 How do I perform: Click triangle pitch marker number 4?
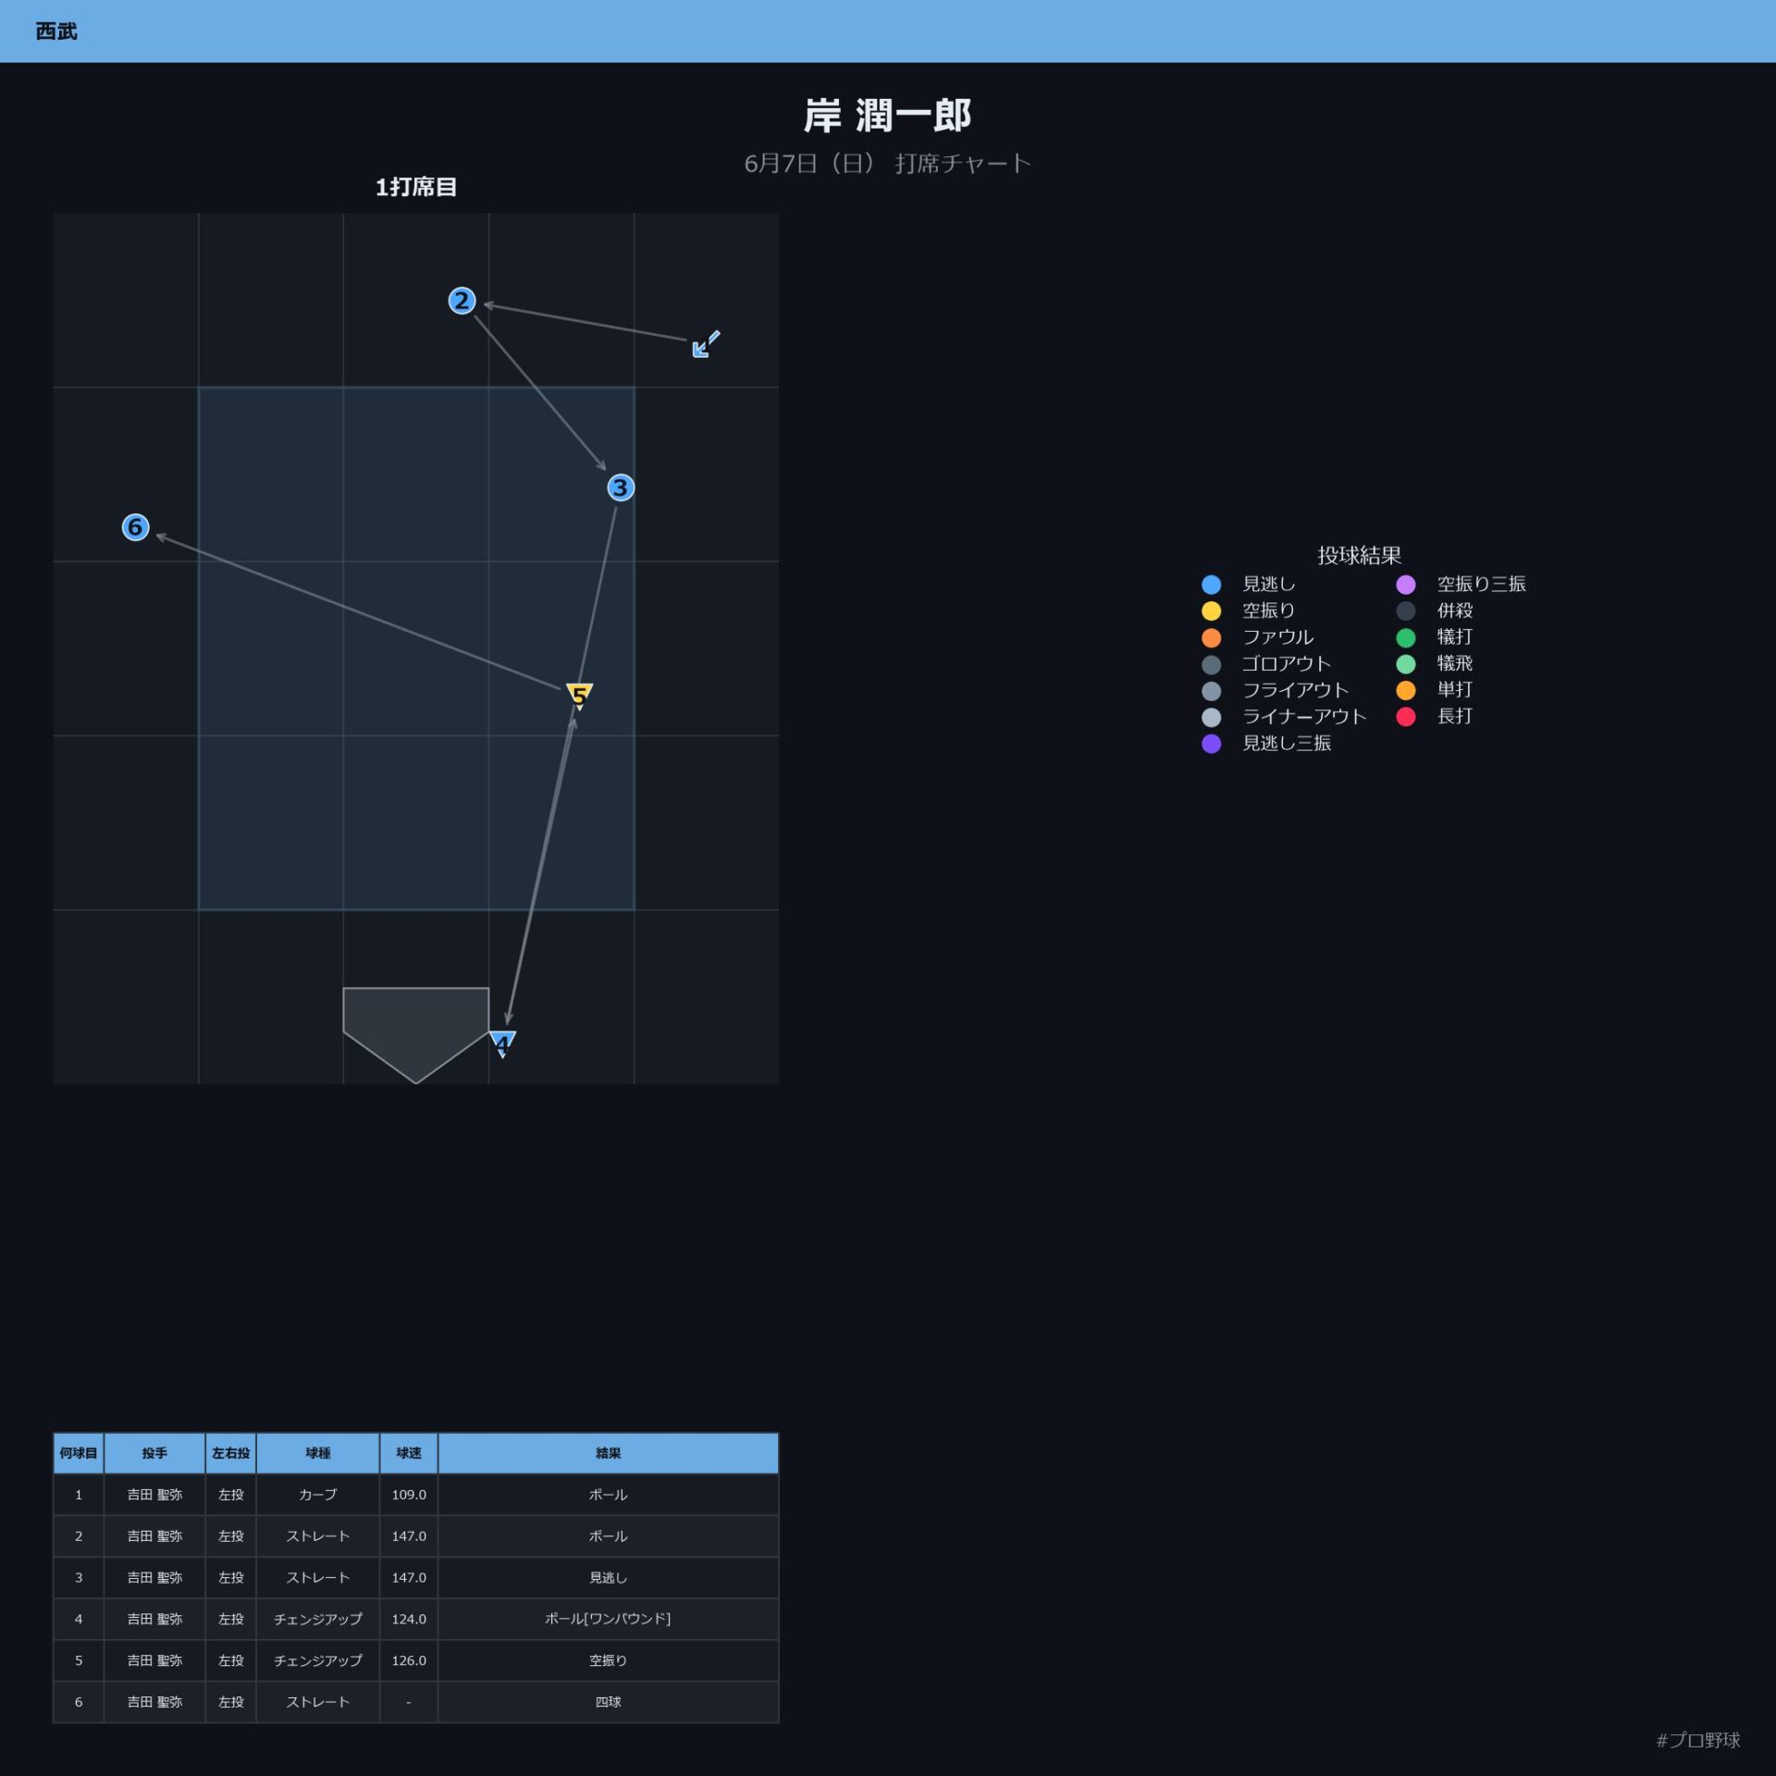pyautogui.click(x=502, y=1043)
